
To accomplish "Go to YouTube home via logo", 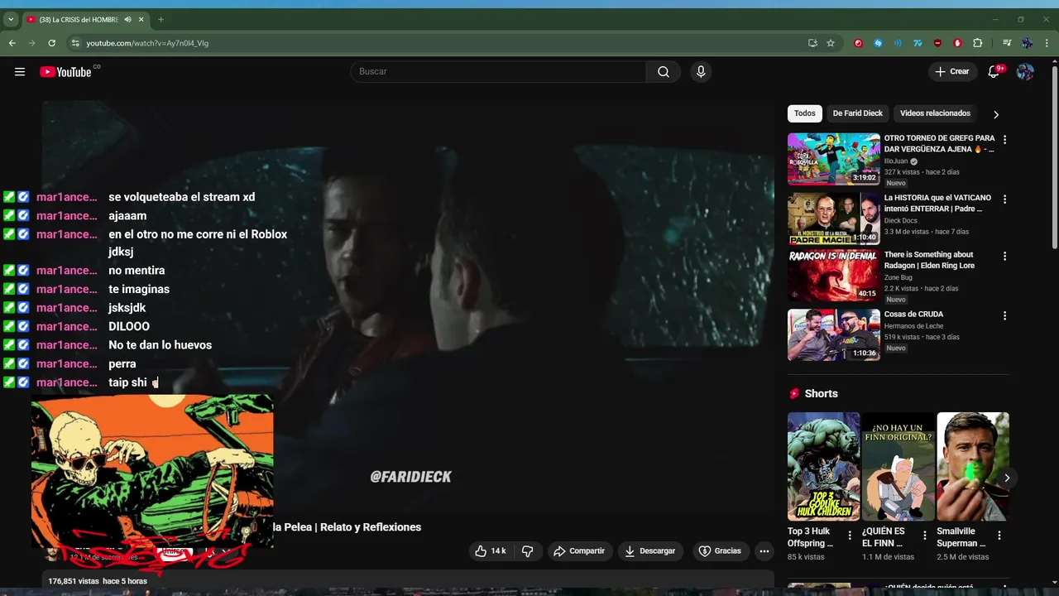I will click(x=66, y=72).
